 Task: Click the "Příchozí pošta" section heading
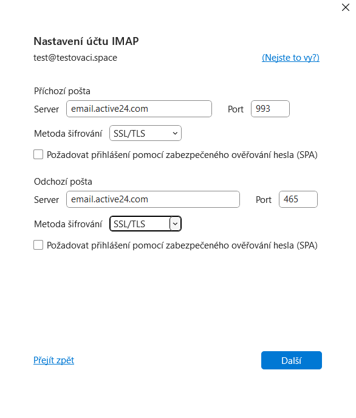pyautogui.click(x=62, y=91)
